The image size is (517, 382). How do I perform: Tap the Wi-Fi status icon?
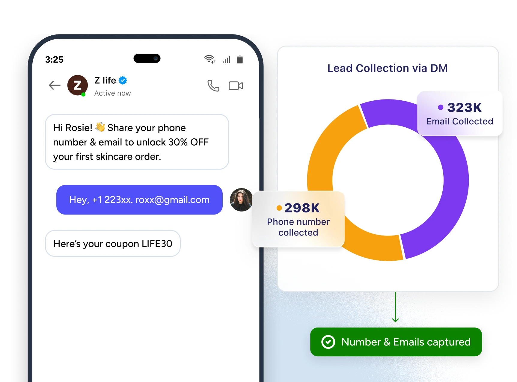tap(210, 59)
